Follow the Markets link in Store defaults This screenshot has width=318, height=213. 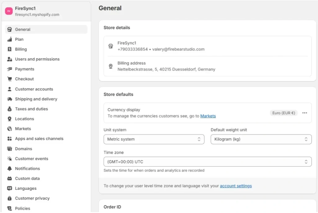click(208, 116)
